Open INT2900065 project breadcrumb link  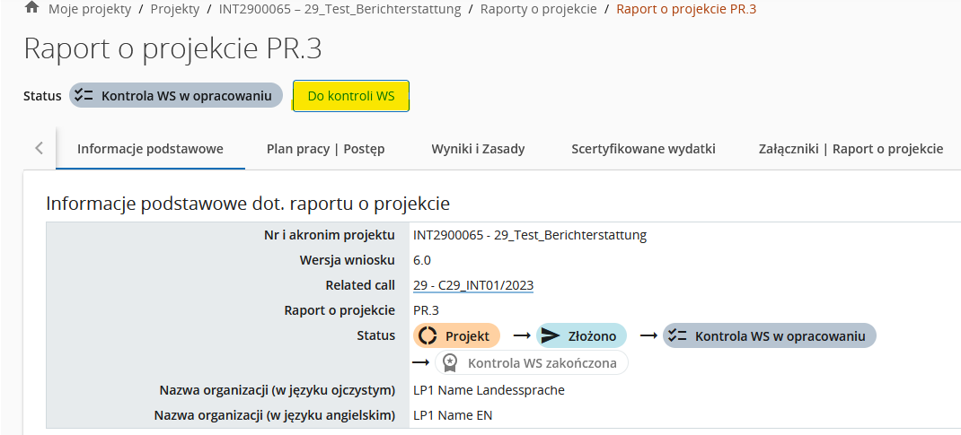(x=339, y=9)
